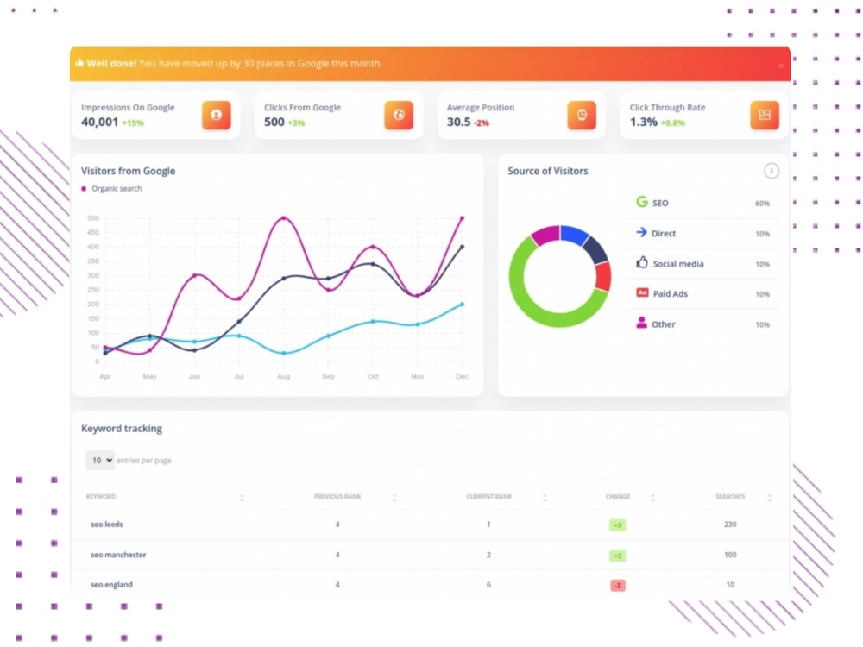Image resolution: width=863 pixels, height=647 pixels.
Task: Click the dark navy donut chart segment
Action: 595,249
